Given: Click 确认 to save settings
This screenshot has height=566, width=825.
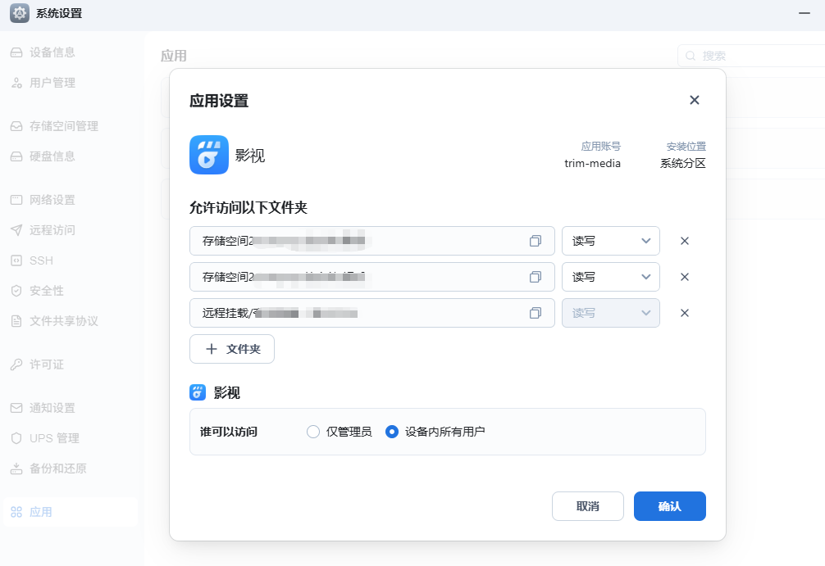Looking at the screenshot, I should [670, 506].
